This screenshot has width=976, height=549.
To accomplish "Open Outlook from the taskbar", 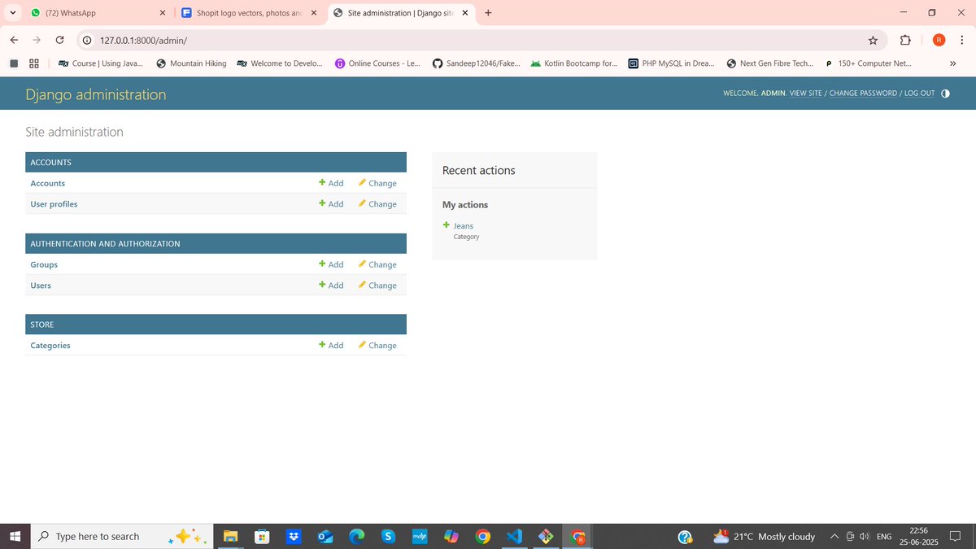I will [325, 536].
